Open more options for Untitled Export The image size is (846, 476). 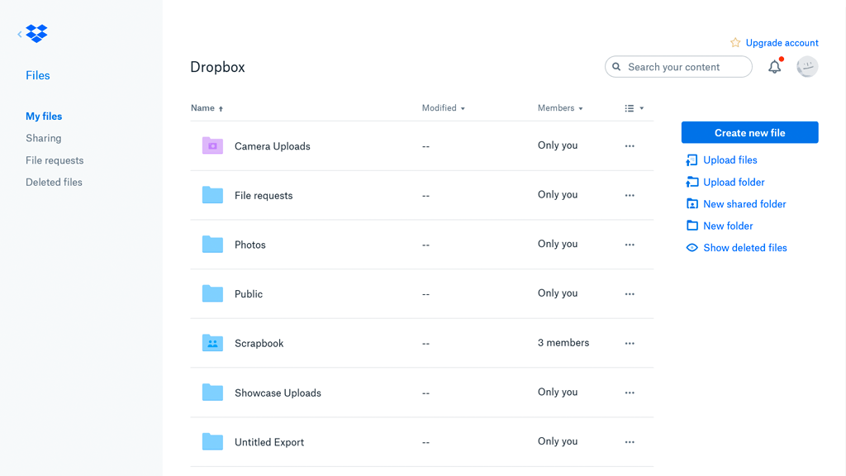tap(630, 442)
